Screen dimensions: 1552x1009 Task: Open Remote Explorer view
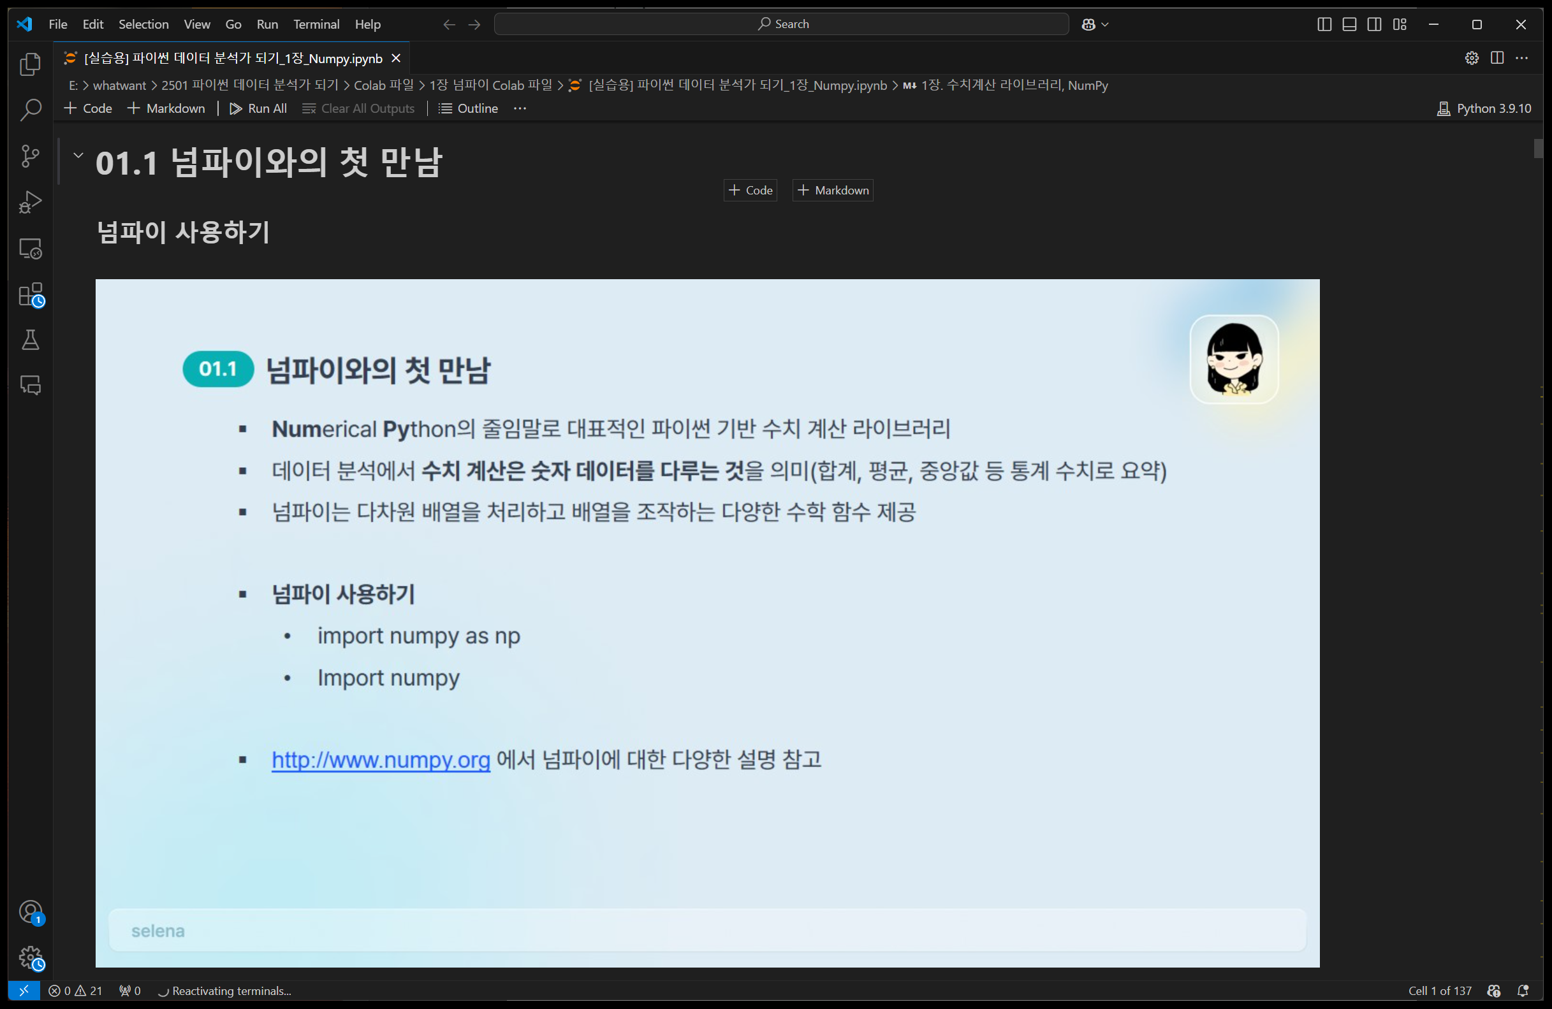click(x=30, y=249)
